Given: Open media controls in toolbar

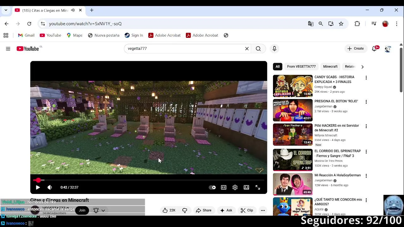Looking at the screenshot, I should 374,24.
